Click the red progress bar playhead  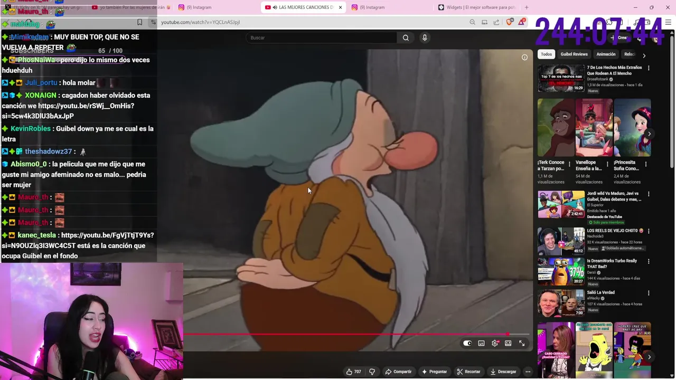coord(508,334)
